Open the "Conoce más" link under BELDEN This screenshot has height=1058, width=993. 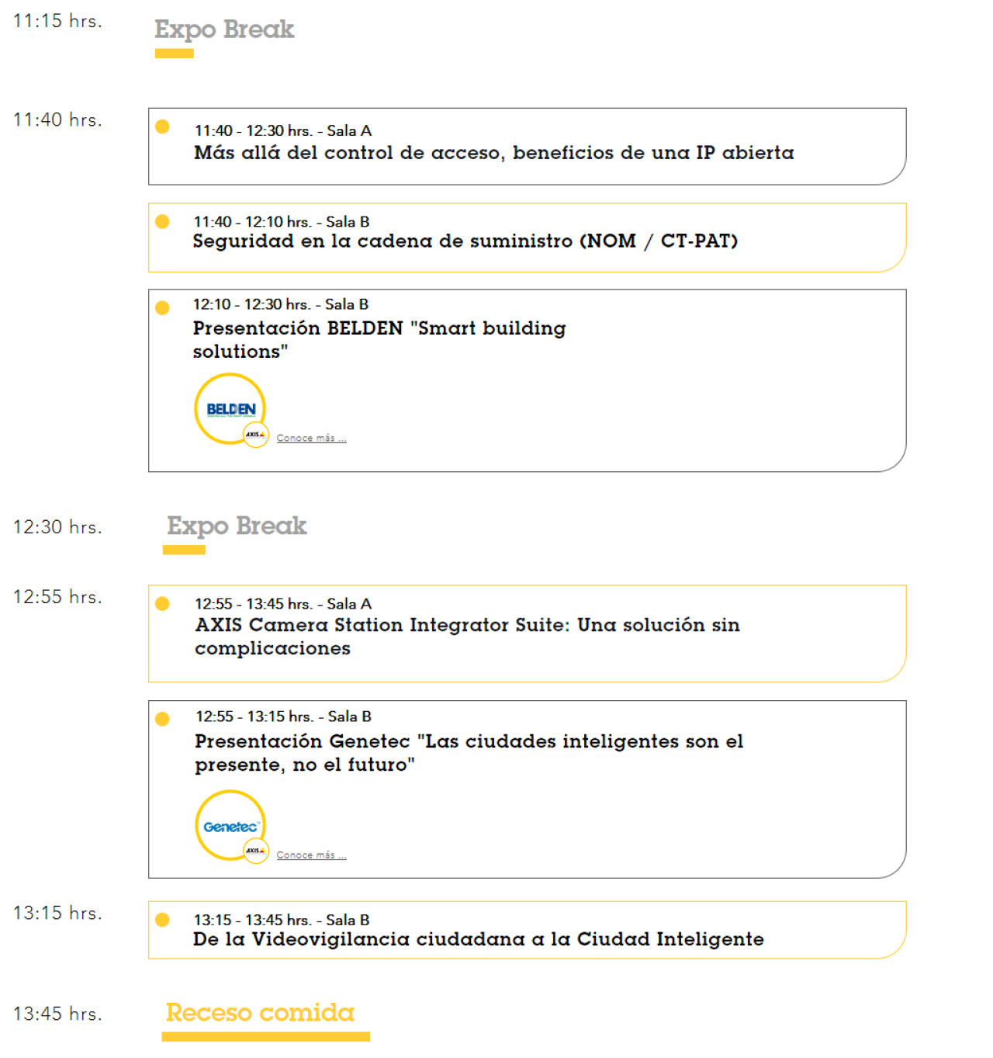(311, 439)
